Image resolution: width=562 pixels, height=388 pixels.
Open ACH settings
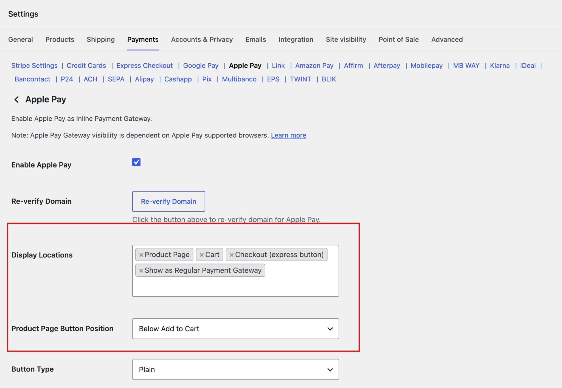91,79
